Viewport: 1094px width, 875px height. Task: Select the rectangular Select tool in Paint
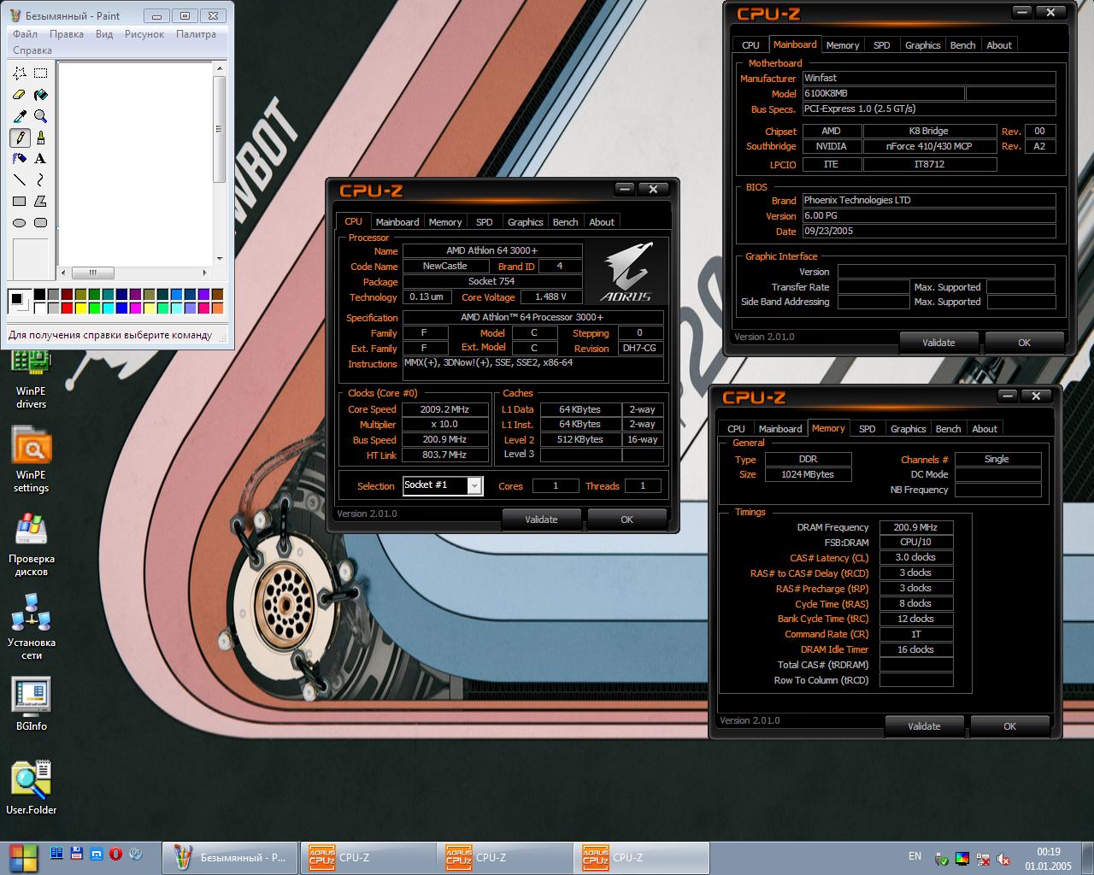(40, 73)
